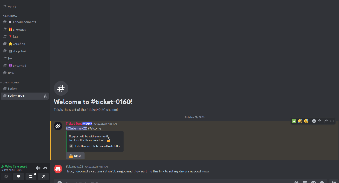Open the activities launcher button
Image resolution: width=339 pixels, height=183 pixels.
pyautogui.click(x=31, y=176)
